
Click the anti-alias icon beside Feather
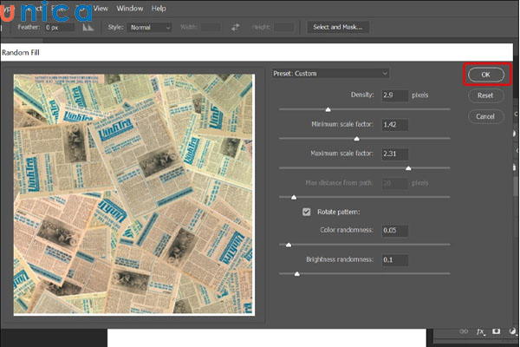coord(88,28)
